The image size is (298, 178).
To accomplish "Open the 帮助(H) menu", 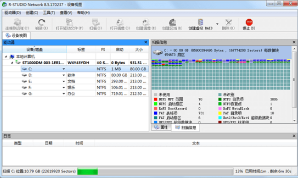I will tap(83, 13).
